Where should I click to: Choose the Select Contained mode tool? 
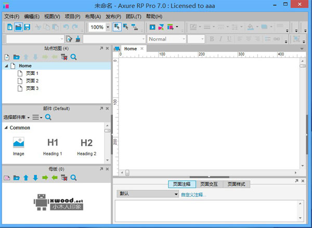tap(126, 27)
